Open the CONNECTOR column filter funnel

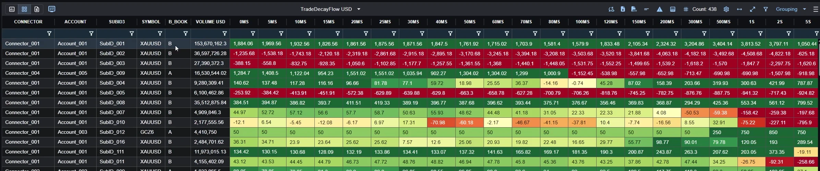click(x=49, y=34)
